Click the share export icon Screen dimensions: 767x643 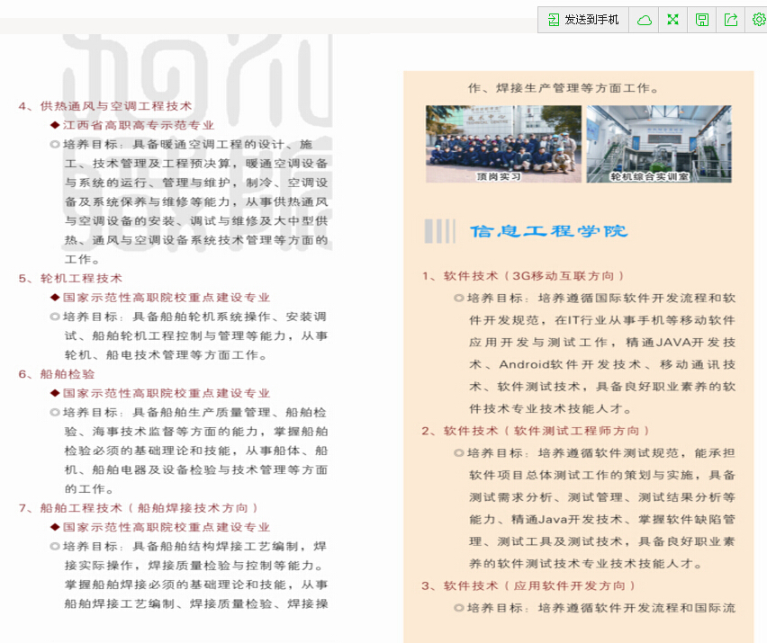click(x=731, y=20)
